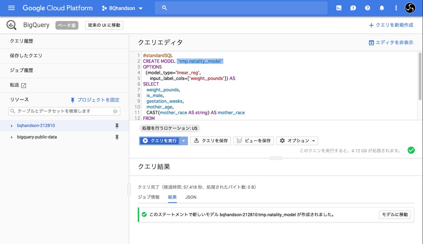Toggle pin for bigquery-public-data
This screenshot has height=244, width=423.
pos(117,137)
